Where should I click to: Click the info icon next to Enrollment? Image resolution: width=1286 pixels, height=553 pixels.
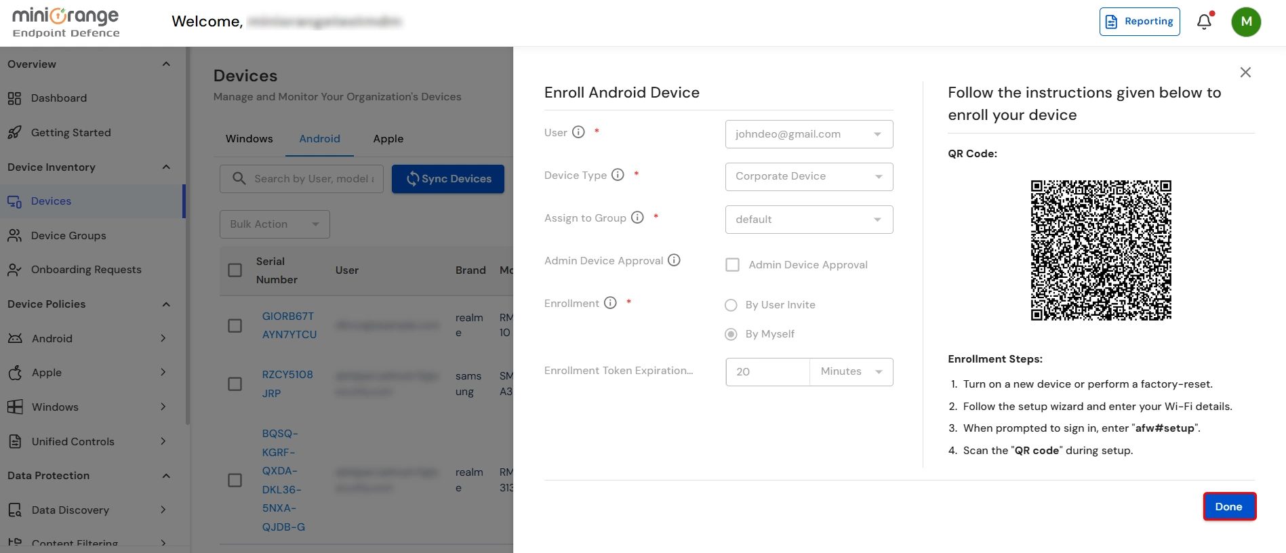click(610, 303)
